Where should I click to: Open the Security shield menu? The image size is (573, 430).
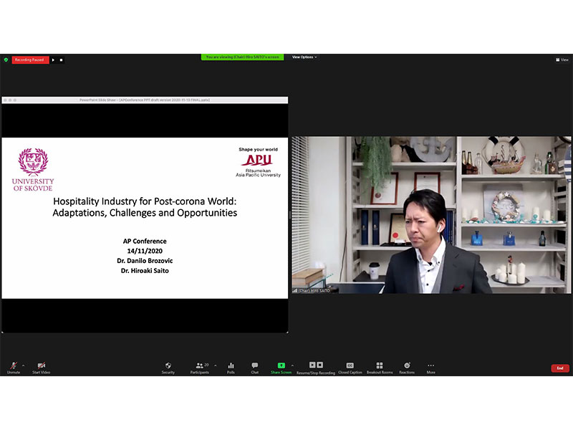[x=168, y=366]
